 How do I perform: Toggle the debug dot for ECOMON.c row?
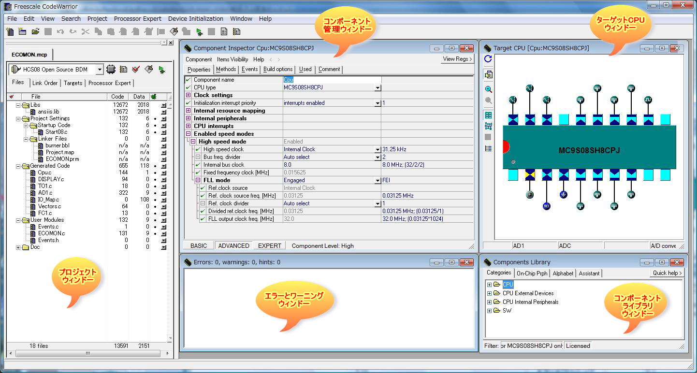pos(154,233)
